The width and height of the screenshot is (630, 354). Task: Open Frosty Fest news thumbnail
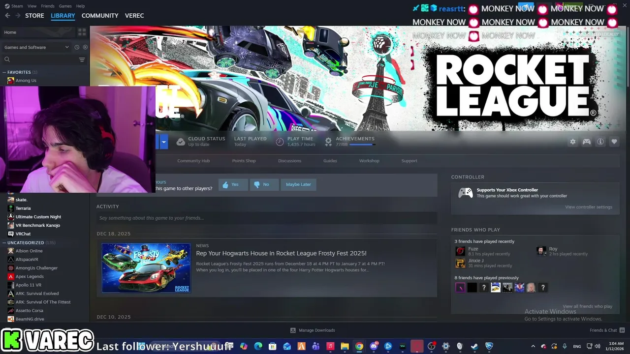point(146,268)
